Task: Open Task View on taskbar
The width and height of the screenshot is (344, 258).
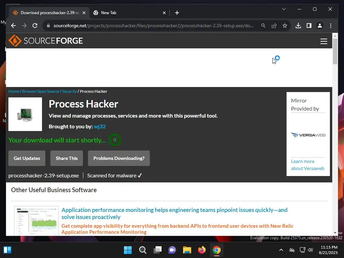Action: pos(158,250)
